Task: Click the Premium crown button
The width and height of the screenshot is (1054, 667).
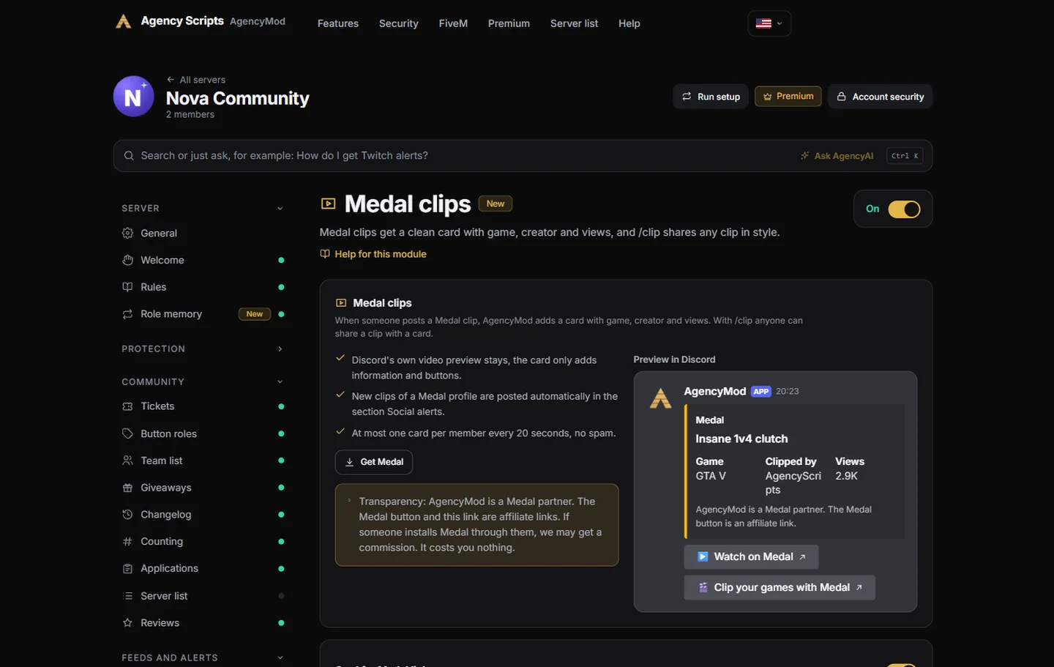Action: pyautogui.click(x=788, y=97)
